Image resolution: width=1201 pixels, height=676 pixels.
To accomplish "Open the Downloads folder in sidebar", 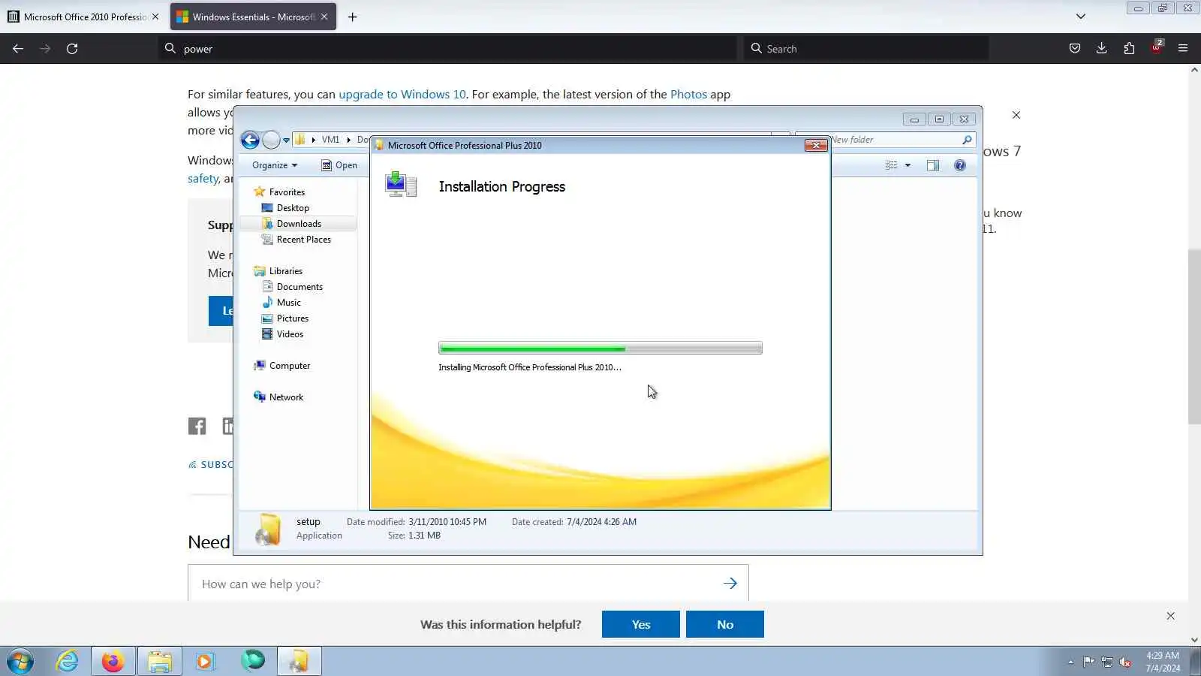I will (299, 224).
